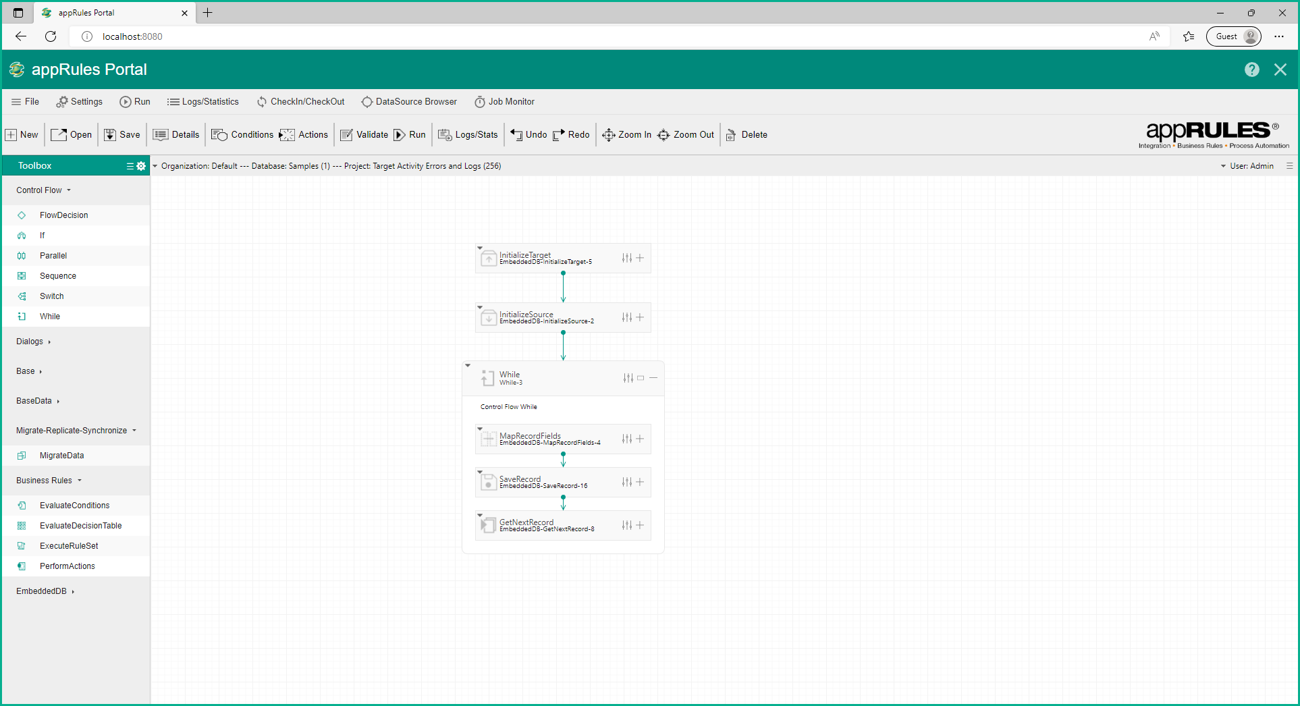
Task: Open the DataSource Browser menu item
Action: [x=409, y=102]
